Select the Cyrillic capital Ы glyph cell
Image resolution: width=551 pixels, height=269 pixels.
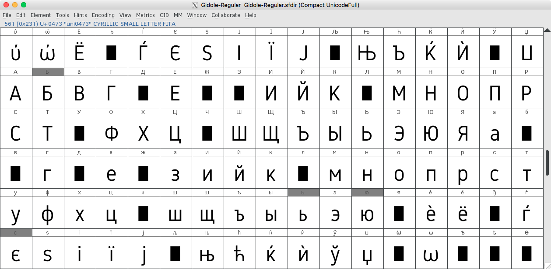coord(335,132)
